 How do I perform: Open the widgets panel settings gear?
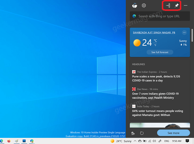point(144,6)
